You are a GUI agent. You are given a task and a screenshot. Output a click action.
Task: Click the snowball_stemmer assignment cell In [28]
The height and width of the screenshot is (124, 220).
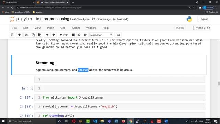pyautogui.click(x=120, y=106)
